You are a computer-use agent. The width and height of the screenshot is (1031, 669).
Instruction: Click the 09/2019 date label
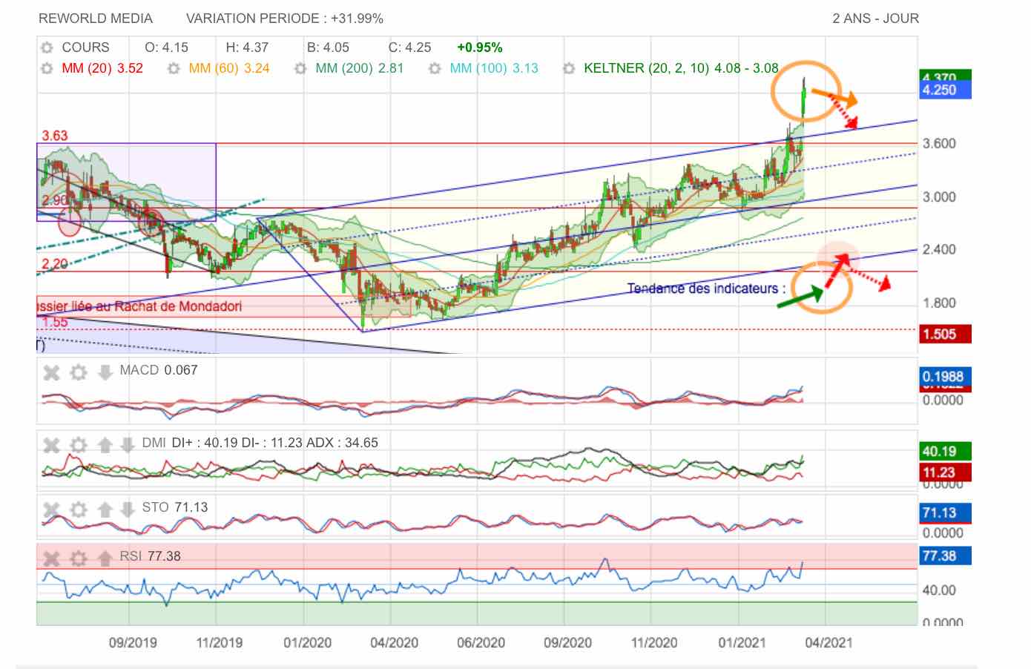click(133, 642)
